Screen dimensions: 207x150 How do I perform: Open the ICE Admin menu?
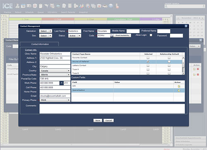point(52,12)
